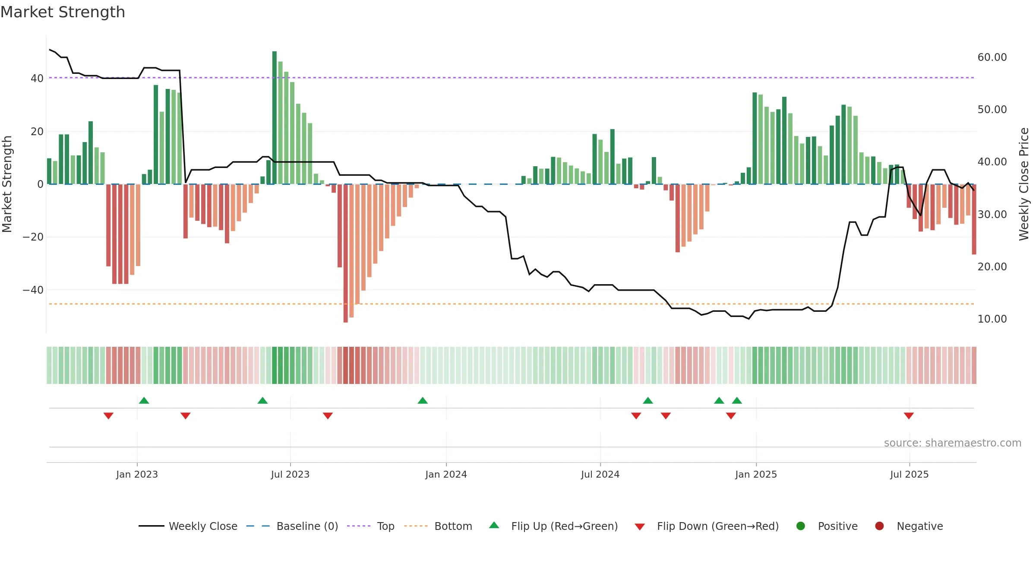The height and width of the screenshot is (583, 1036).
Task: Select the Flip Up (Red→Green) legend label
Action: (x=565, y=526)
